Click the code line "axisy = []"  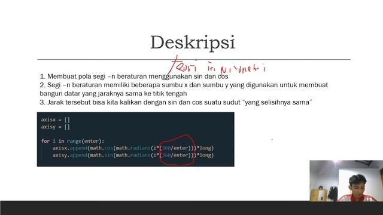coord(56,127)
